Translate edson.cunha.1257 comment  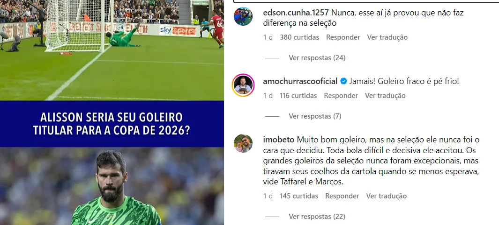coord(387,37)
